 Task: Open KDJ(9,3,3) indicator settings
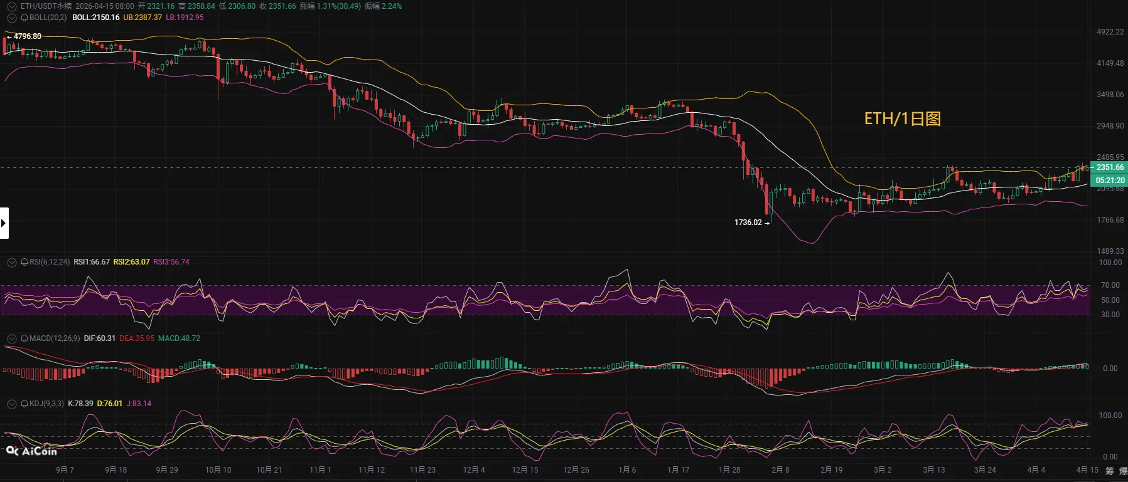click(x=46, y=404)
